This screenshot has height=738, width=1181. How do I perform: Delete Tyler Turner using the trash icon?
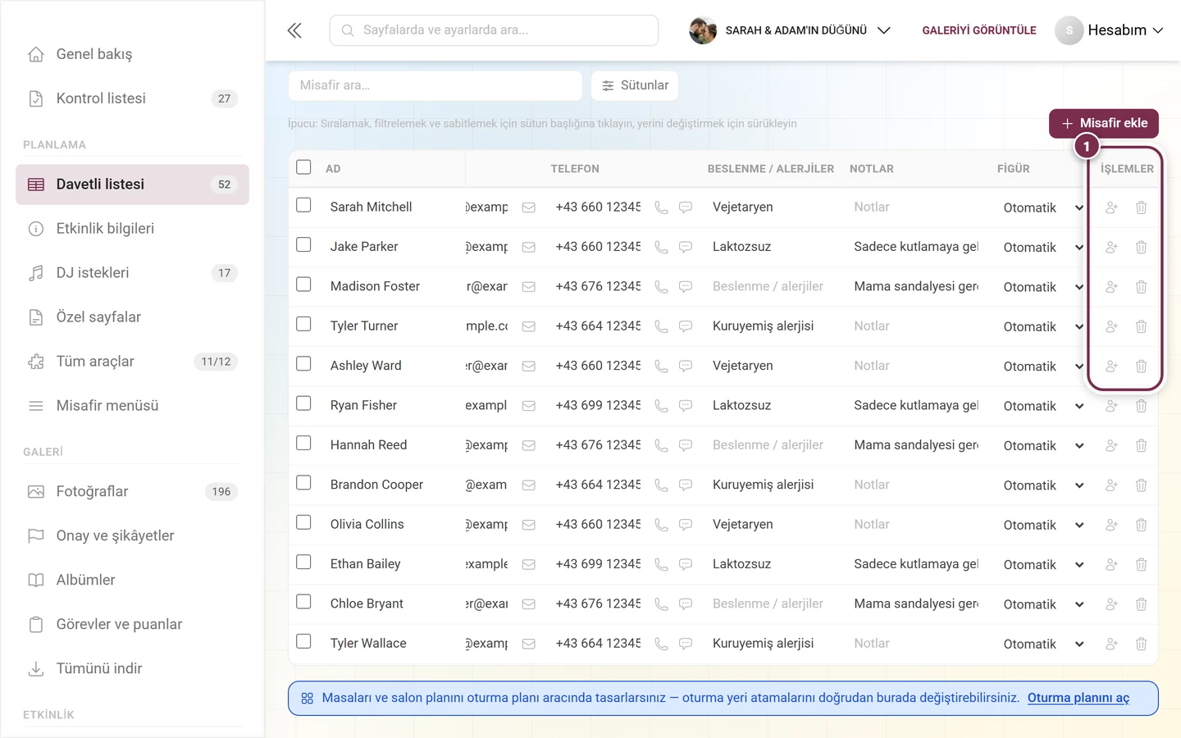coord(1141,326)
